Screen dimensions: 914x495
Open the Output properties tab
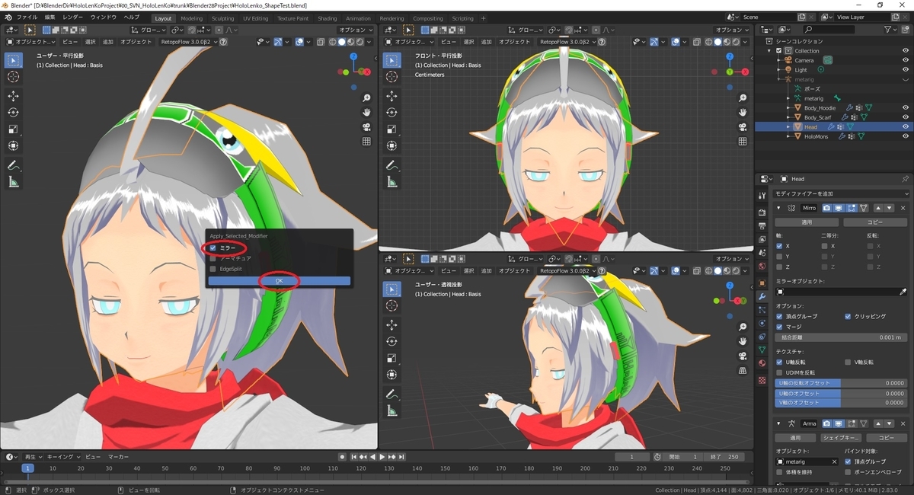point(762,226)
